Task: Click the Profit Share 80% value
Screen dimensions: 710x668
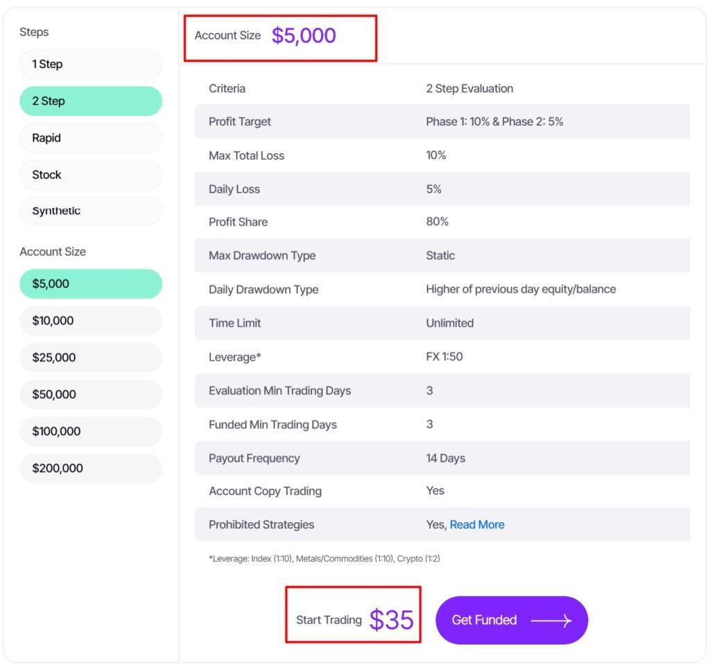Action: 437,221
